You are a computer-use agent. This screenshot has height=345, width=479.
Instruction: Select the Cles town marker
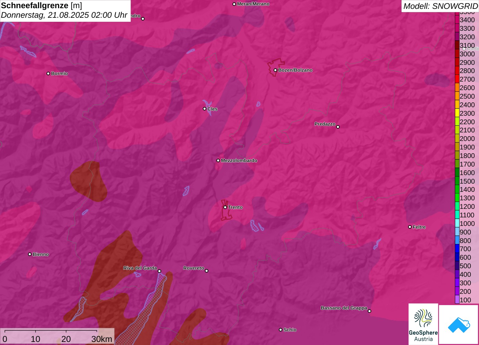(205, 109)
